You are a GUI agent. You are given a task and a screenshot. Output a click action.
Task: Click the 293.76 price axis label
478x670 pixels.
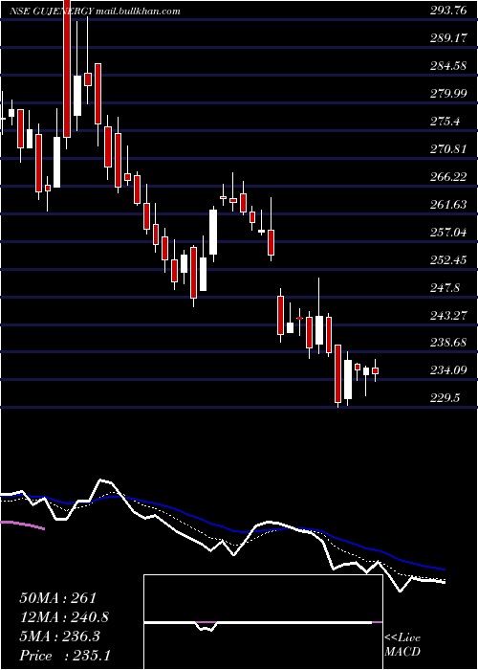coord(448,11)
